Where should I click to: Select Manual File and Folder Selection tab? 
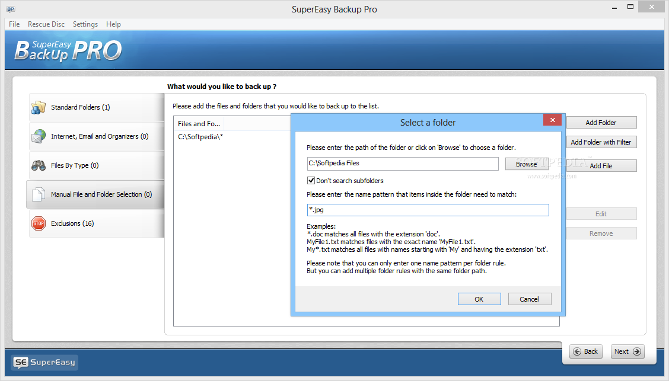[x=95, y=194]
